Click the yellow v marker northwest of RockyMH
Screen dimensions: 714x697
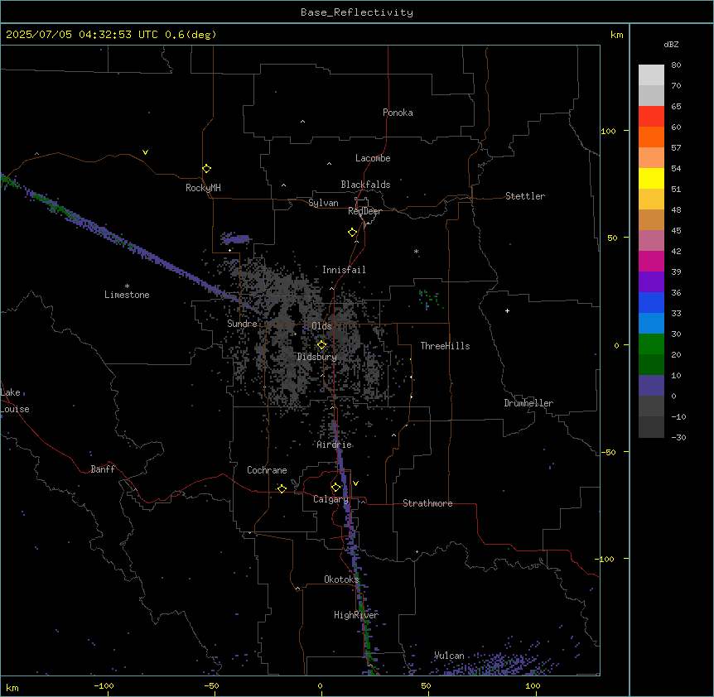[x=145, y=152]
